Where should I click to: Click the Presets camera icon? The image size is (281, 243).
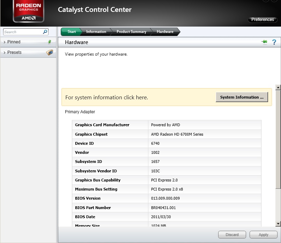click(50, 52)
